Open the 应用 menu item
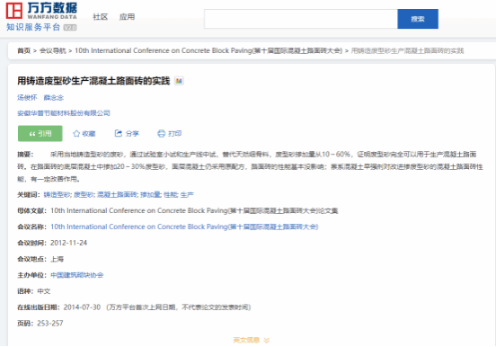 click(x=127, y=17)
